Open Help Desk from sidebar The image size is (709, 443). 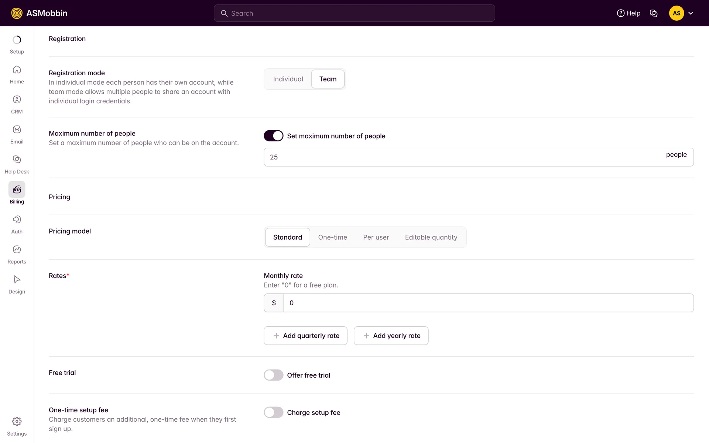[17, 159]
